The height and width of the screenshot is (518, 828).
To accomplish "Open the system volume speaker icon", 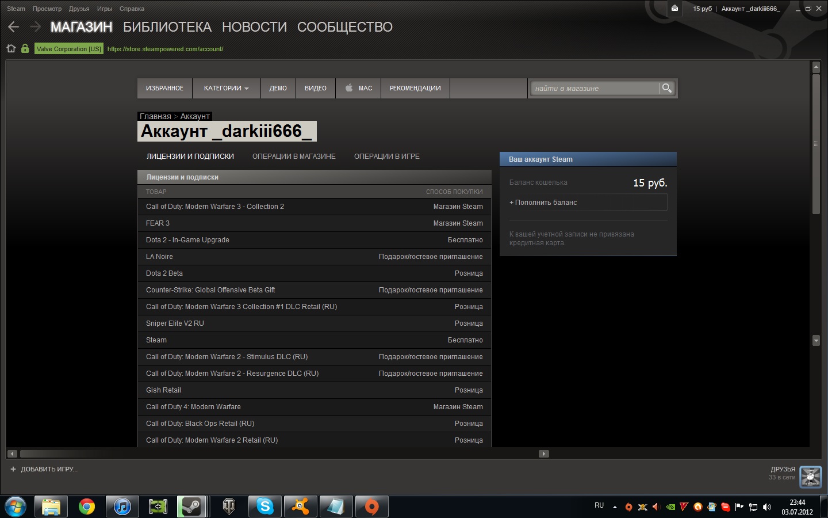I will [x=767, y=507].
